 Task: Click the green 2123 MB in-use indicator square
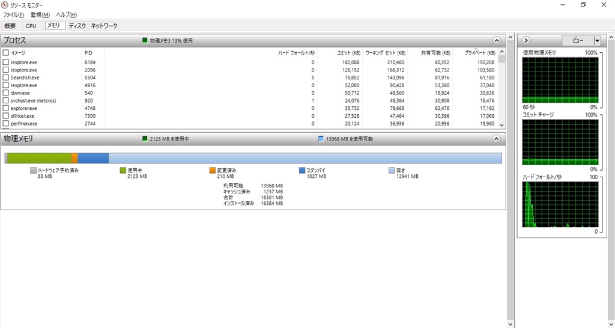click(145, 139)
